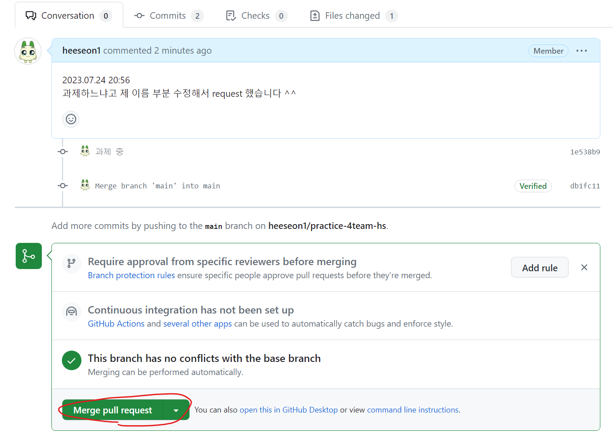Viewport: 613px width, 433px height.
Task: View the Files changed tab
Action: click(353, 16)
